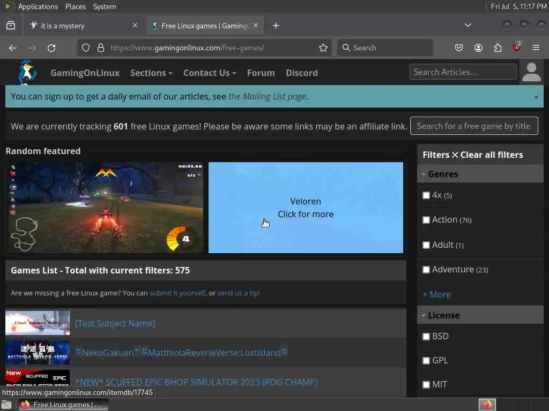The height and width of the screenshot is (411, 549).
Task: Switch to the 'it is a mystery' tab
Action: click(x=84, y=26)
